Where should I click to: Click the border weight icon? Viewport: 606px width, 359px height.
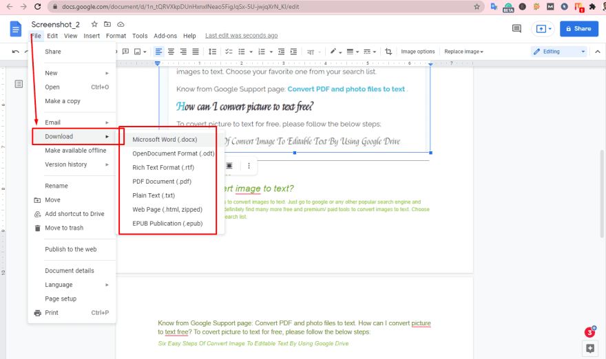pos(350,52)
